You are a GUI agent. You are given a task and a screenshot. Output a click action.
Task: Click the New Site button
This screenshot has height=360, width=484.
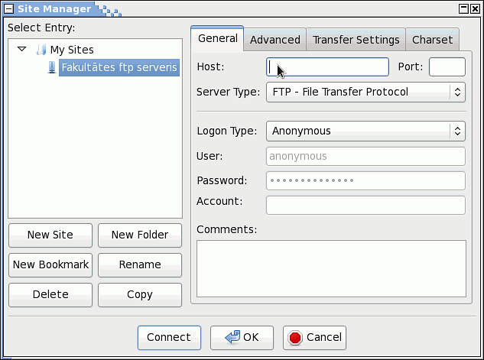(50, 235)
